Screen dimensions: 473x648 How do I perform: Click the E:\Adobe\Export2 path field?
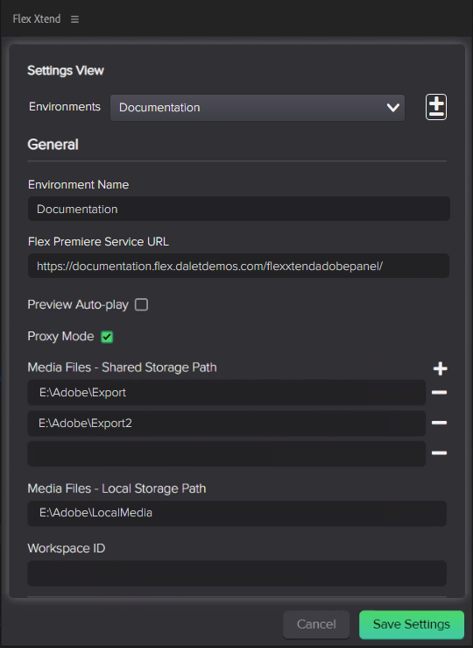coord(227,424)
